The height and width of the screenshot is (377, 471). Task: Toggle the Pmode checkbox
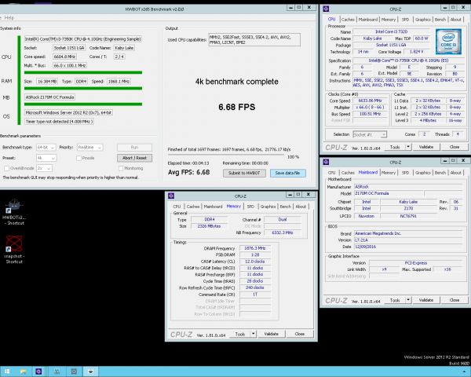click(x=78, y=158)
